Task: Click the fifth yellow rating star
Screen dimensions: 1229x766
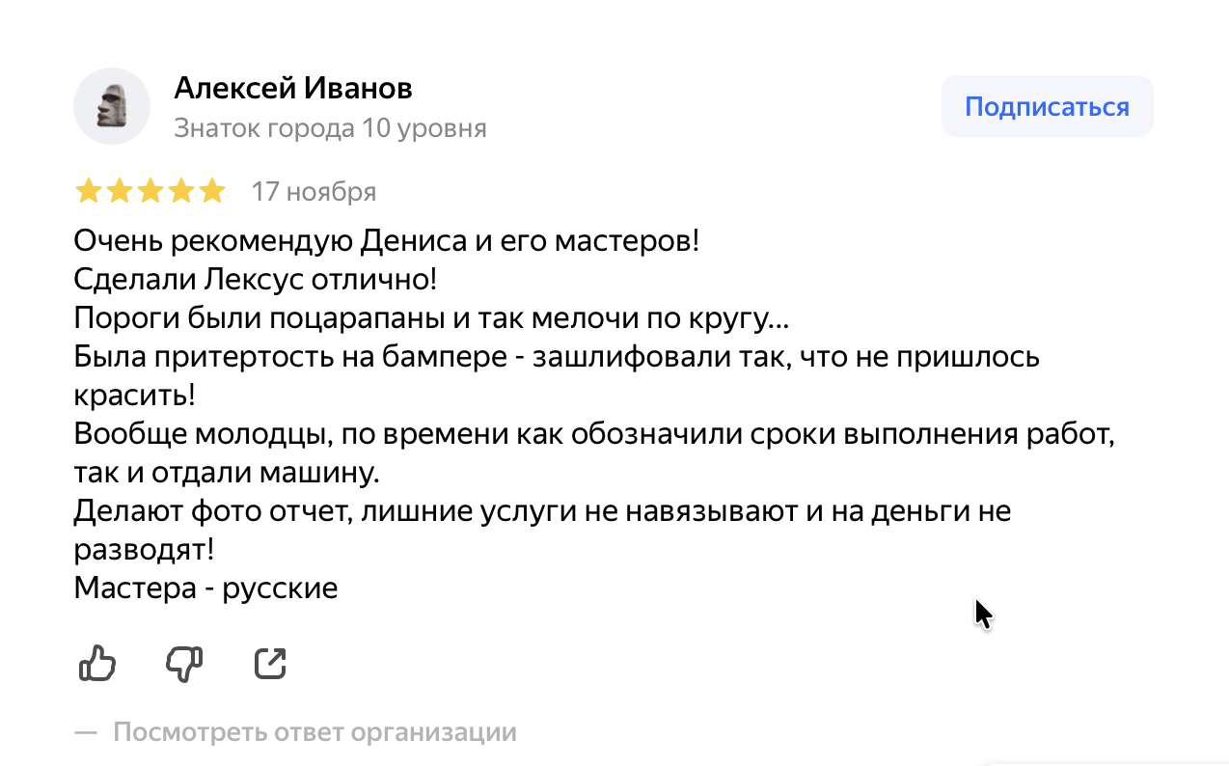Action: (x=210, y=191)
